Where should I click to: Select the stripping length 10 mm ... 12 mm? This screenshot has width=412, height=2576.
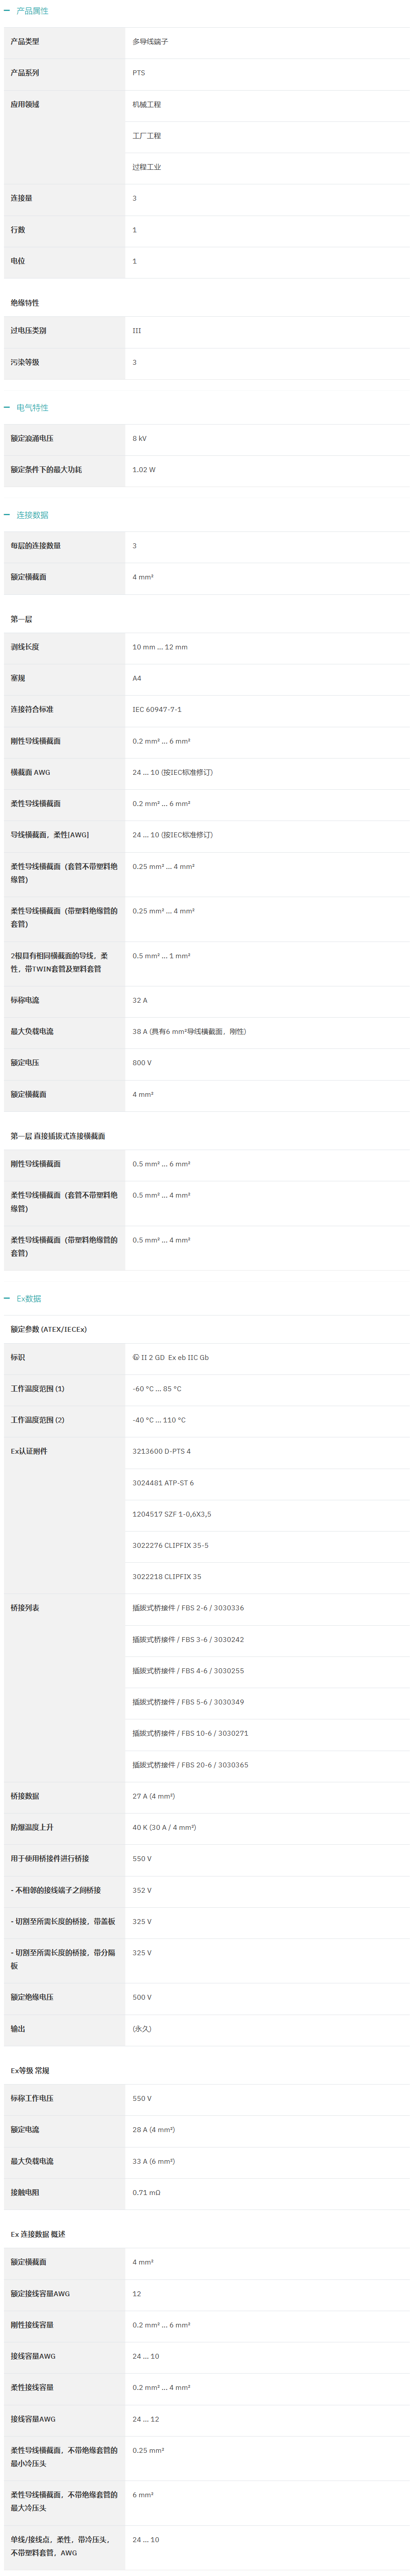click(x=160, y=647)
